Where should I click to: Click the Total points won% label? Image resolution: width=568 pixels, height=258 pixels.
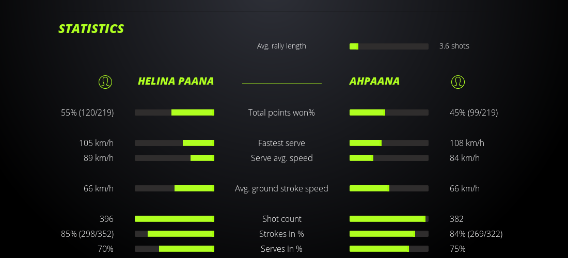pos(281,112)
